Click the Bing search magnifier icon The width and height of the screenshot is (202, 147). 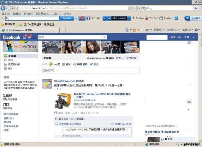click(196, 8)
